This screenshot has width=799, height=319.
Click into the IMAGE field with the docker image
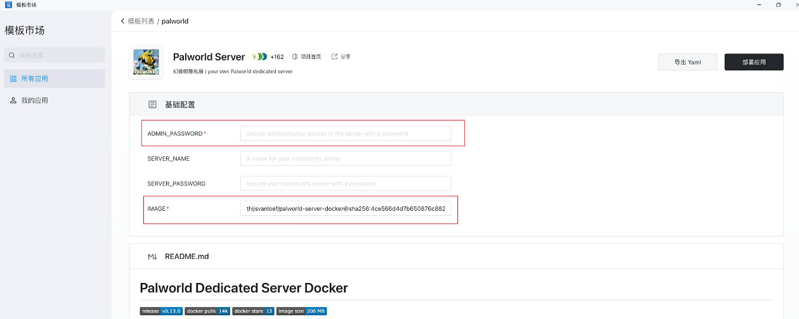[x=345, y=208]
